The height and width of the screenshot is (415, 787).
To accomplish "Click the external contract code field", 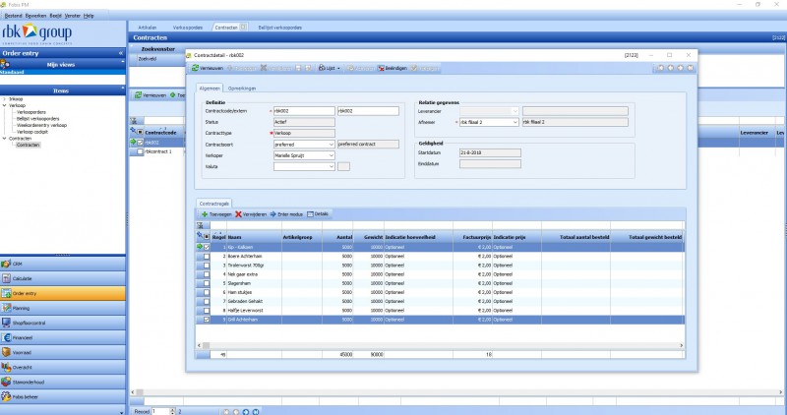I will pyautogui.click(x=368, y=111).
